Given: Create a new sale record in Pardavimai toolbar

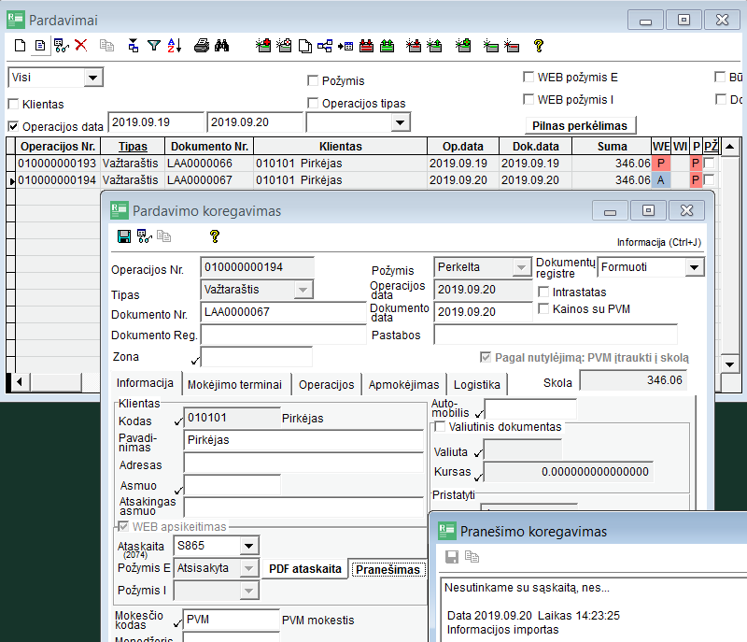Looking at the screenshot, I should click(x=20, y=46).
